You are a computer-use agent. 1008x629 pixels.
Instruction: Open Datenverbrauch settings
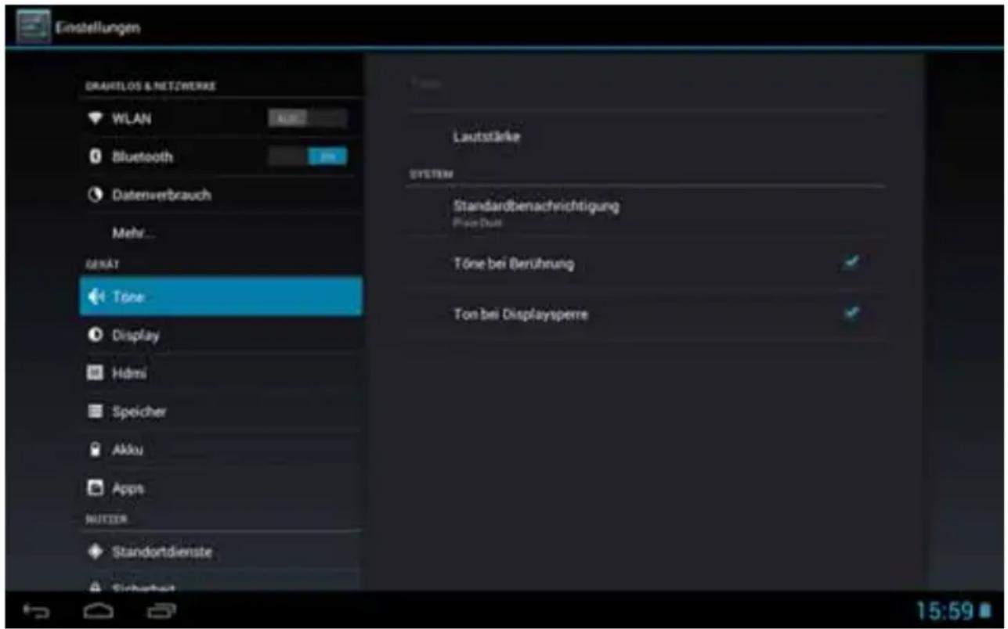[x=221, y=195]
